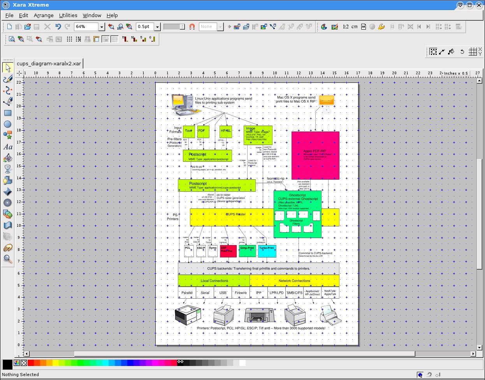The width and height of the screenshot is (485, 380).
Task: Select the Shape Editor tool
Action: coord(8,90)
